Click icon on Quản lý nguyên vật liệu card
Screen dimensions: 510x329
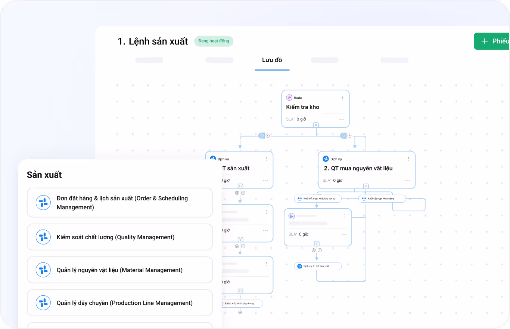[x=43, y=270]
